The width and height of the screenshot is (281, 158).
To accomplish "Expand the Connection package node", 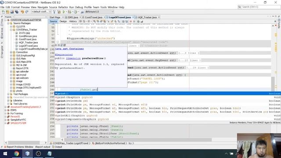I will [x=11, y=52].
